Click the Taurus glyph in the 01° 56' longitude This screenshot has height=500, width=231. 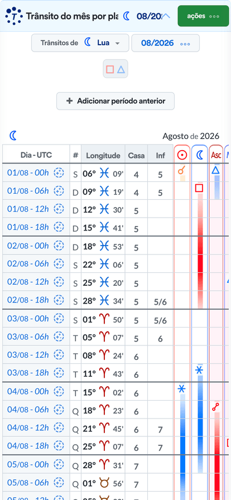click(x=104, y=483)
